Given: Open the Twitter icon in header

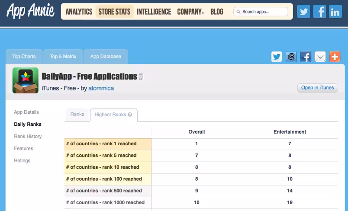Looking at the screenshot, I should [303, 11].
